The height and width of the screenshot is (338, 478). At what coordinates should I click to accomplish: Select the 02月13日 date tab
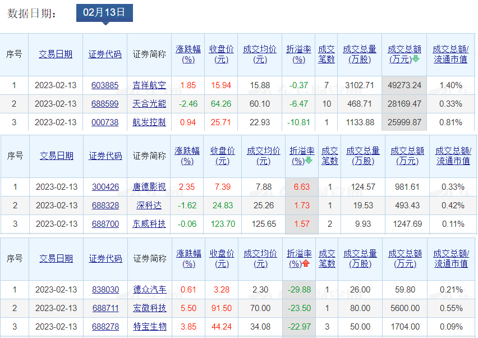click(x=104, y=12)
